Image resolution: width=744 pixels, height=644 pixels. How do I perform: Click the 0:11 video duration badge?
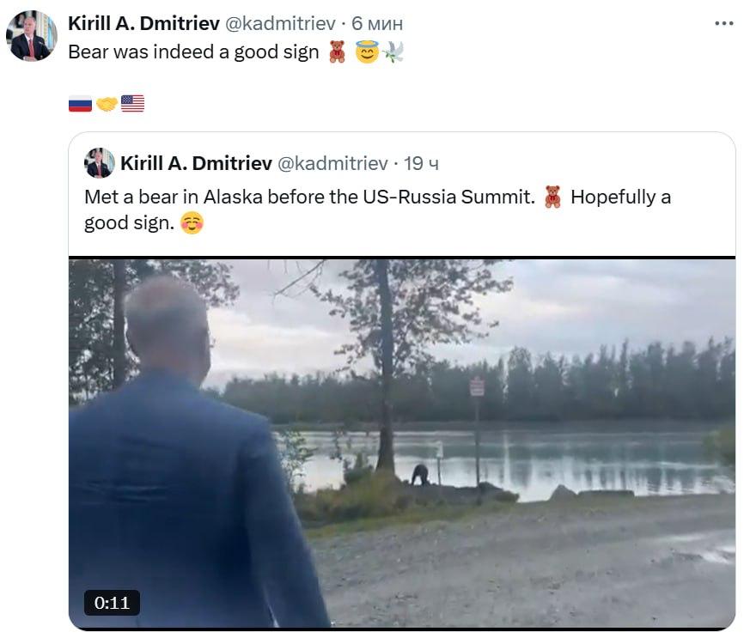pos(112,603)
